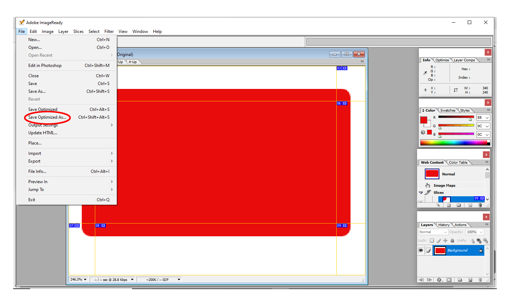
Task: Open the layer blend mode Normal dropdown
Action: click(433, 232)
